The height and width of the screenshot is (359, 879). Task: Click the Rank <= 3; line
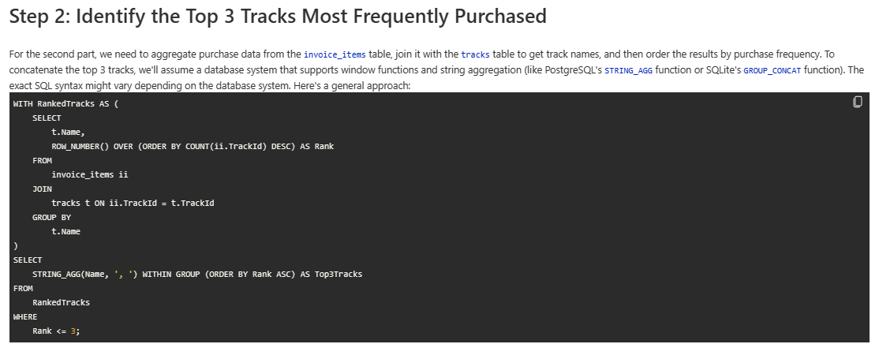(x=56, y=331)
